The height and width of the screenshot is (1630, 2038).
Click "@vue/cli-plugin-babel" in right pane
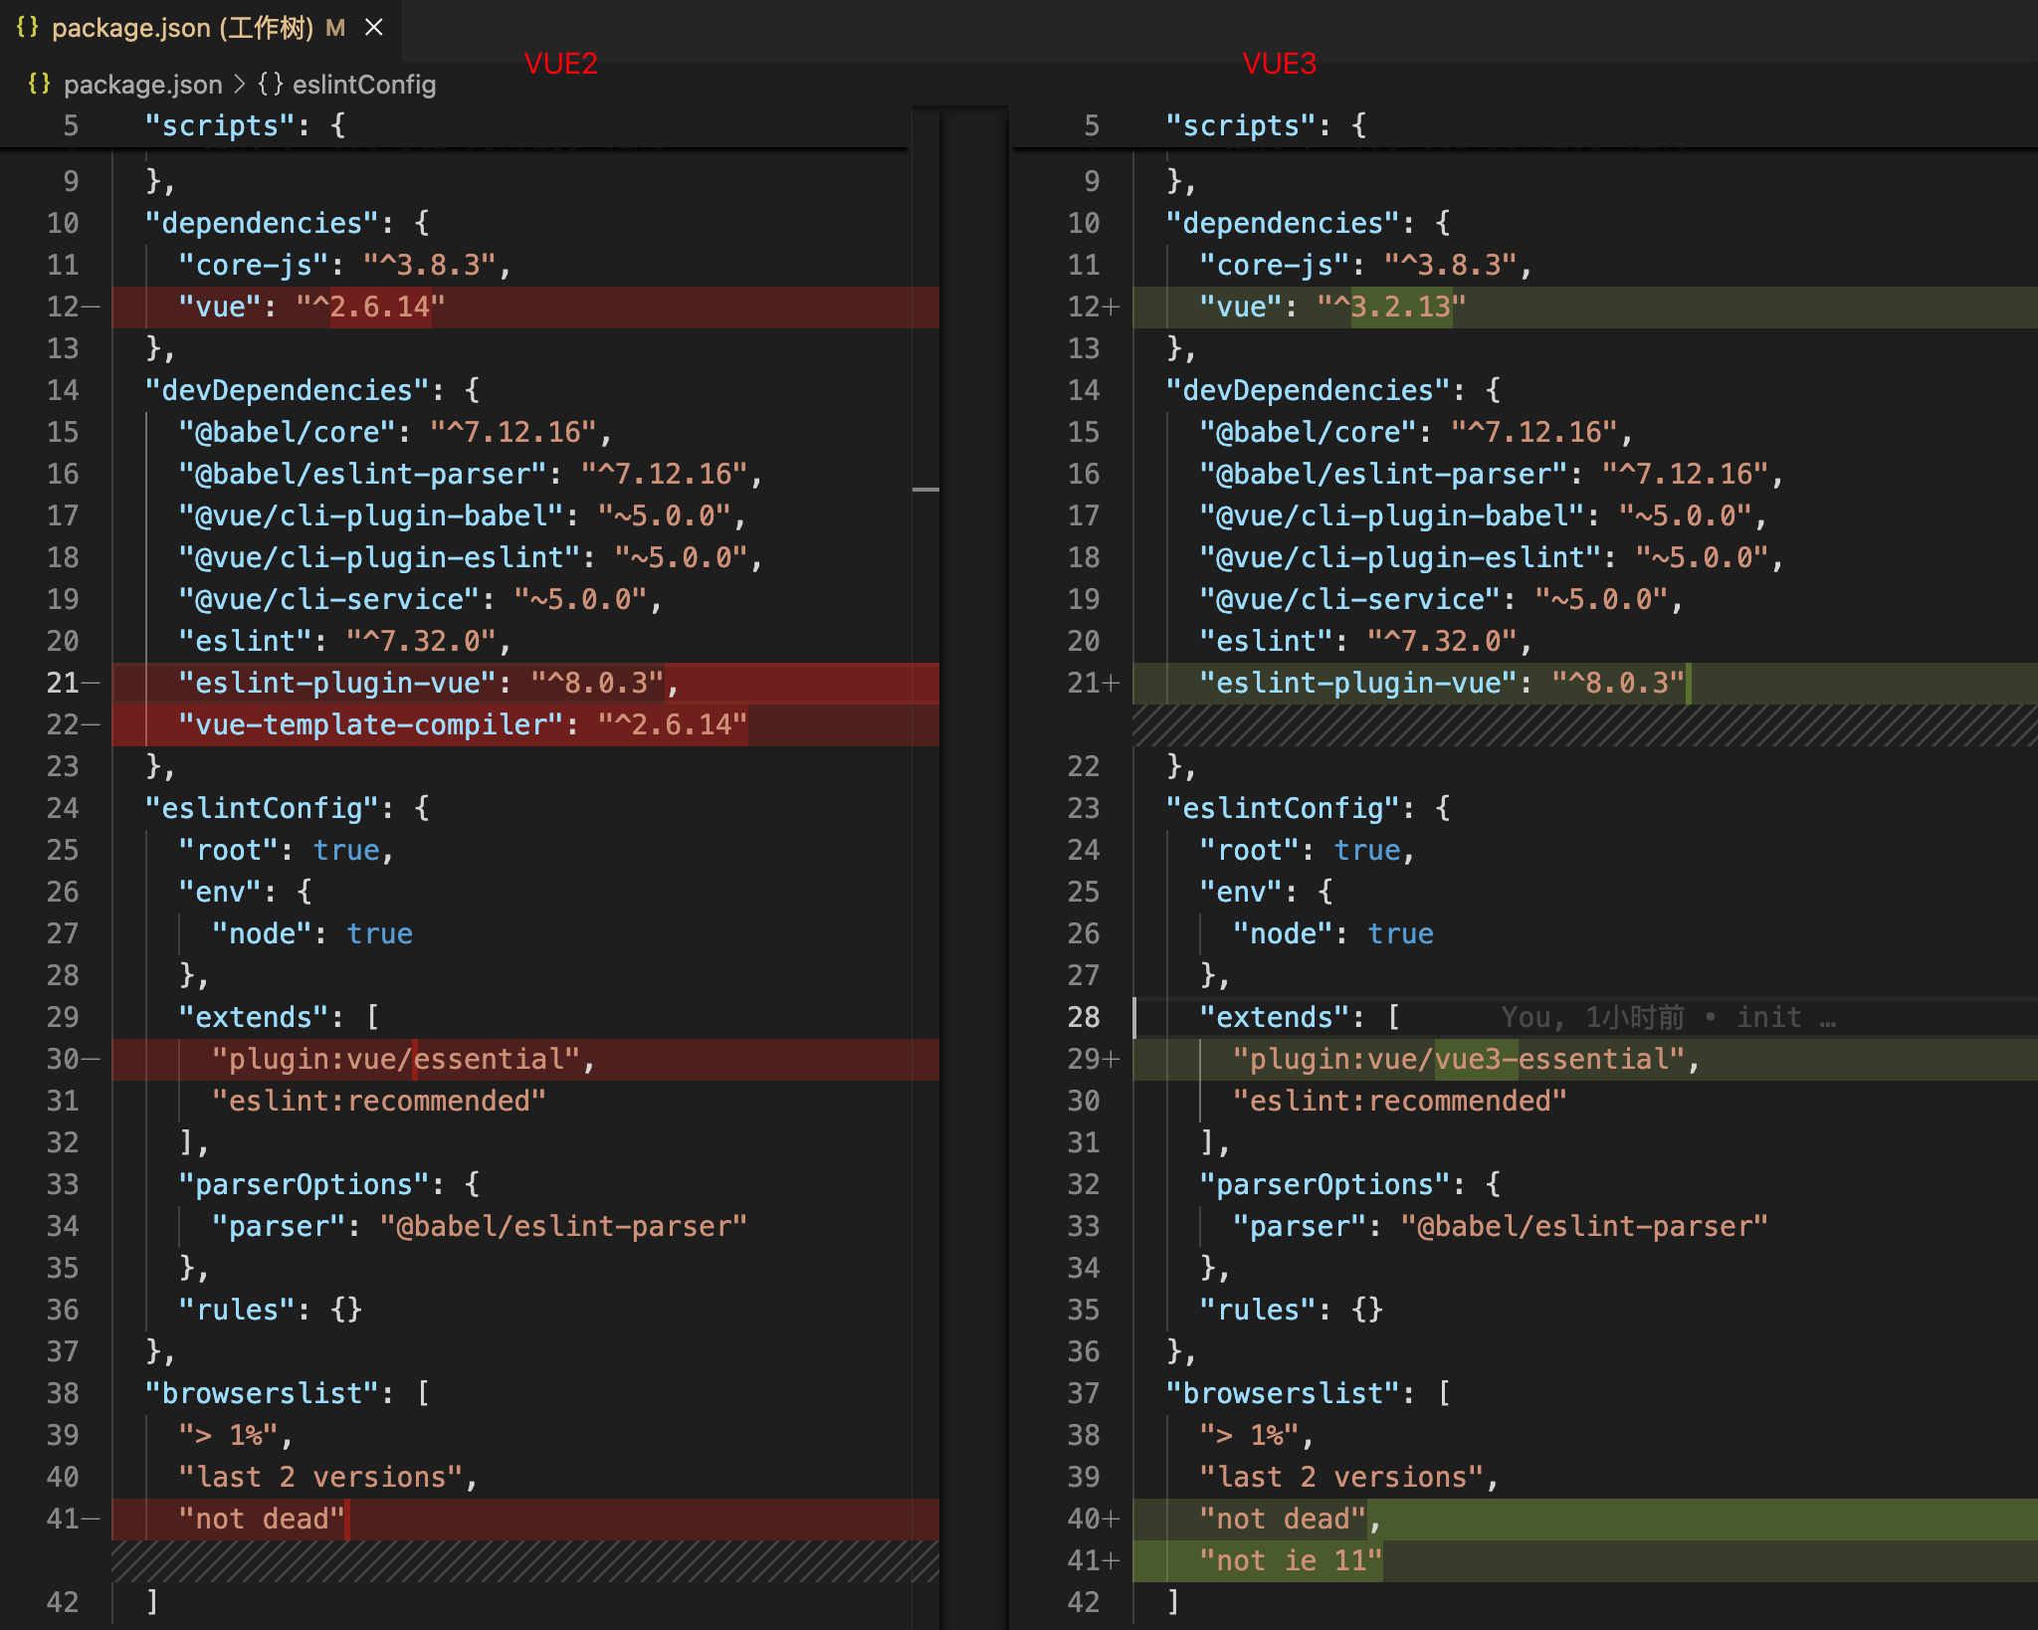click(x=1391, y=515)
